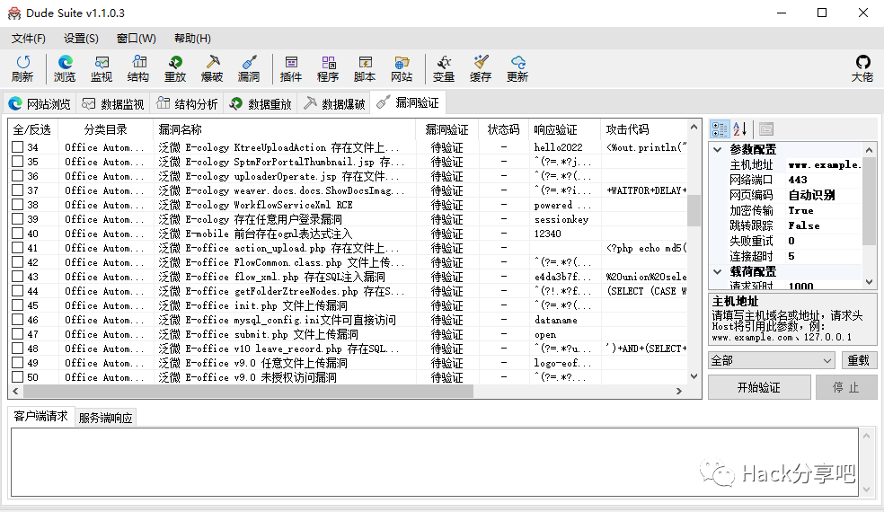Screen dimensions: 884x512
Task: Click the 跳转跟踪 False value
Action: (x=823, y=225)
